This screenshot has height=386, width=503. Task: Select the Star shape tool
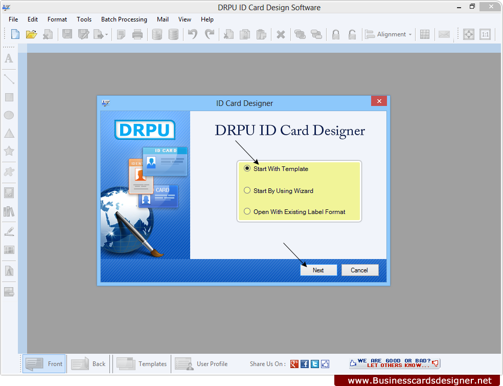(9, 151)
